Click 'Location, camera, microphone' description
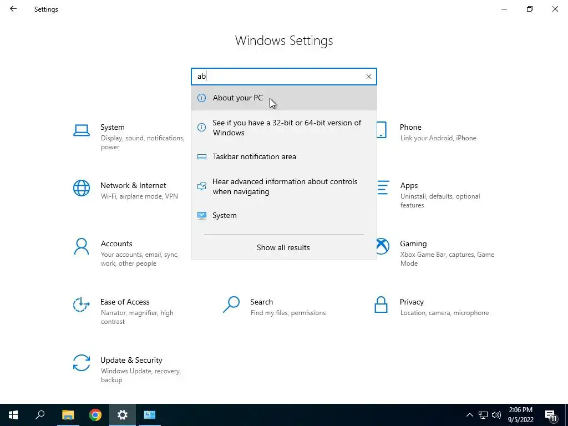This screenshot has width=568, height=426. (444, 313)
